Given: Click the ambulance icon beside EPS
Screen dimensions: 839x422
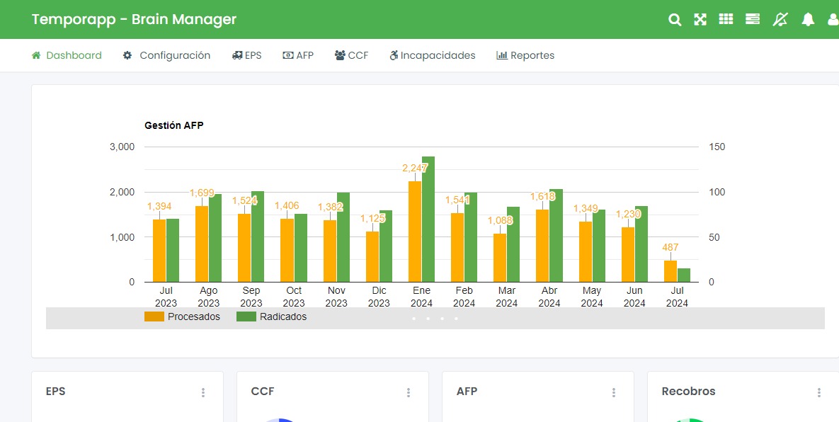Looking at the screenshot, I should 237,55.
